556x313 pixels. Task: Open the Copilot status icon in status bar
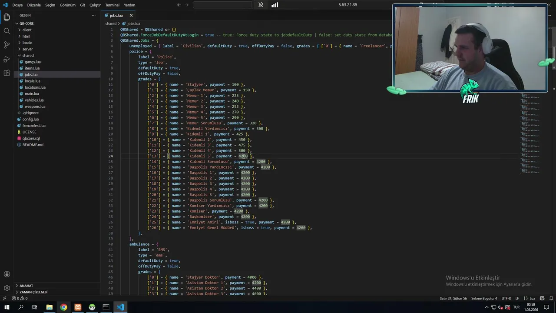pyautogui.click(x=542, y=298)
